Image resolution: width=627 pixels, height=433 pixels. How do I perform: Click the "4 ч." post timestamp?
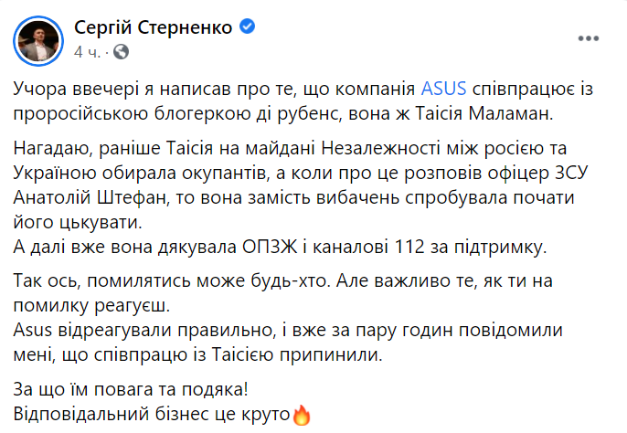pyautogui.click(x=87, y=52)
